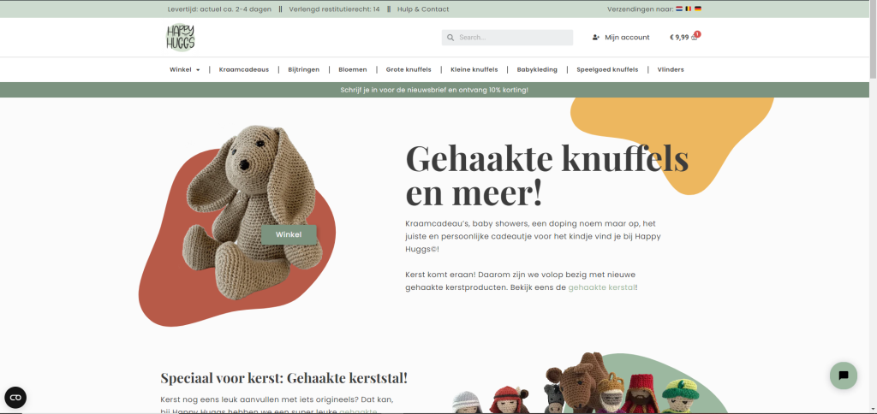Go to the Bloemen category
The height and width of the screenshot is (414, 877).
pyautogui.click(x=352, y=70)
